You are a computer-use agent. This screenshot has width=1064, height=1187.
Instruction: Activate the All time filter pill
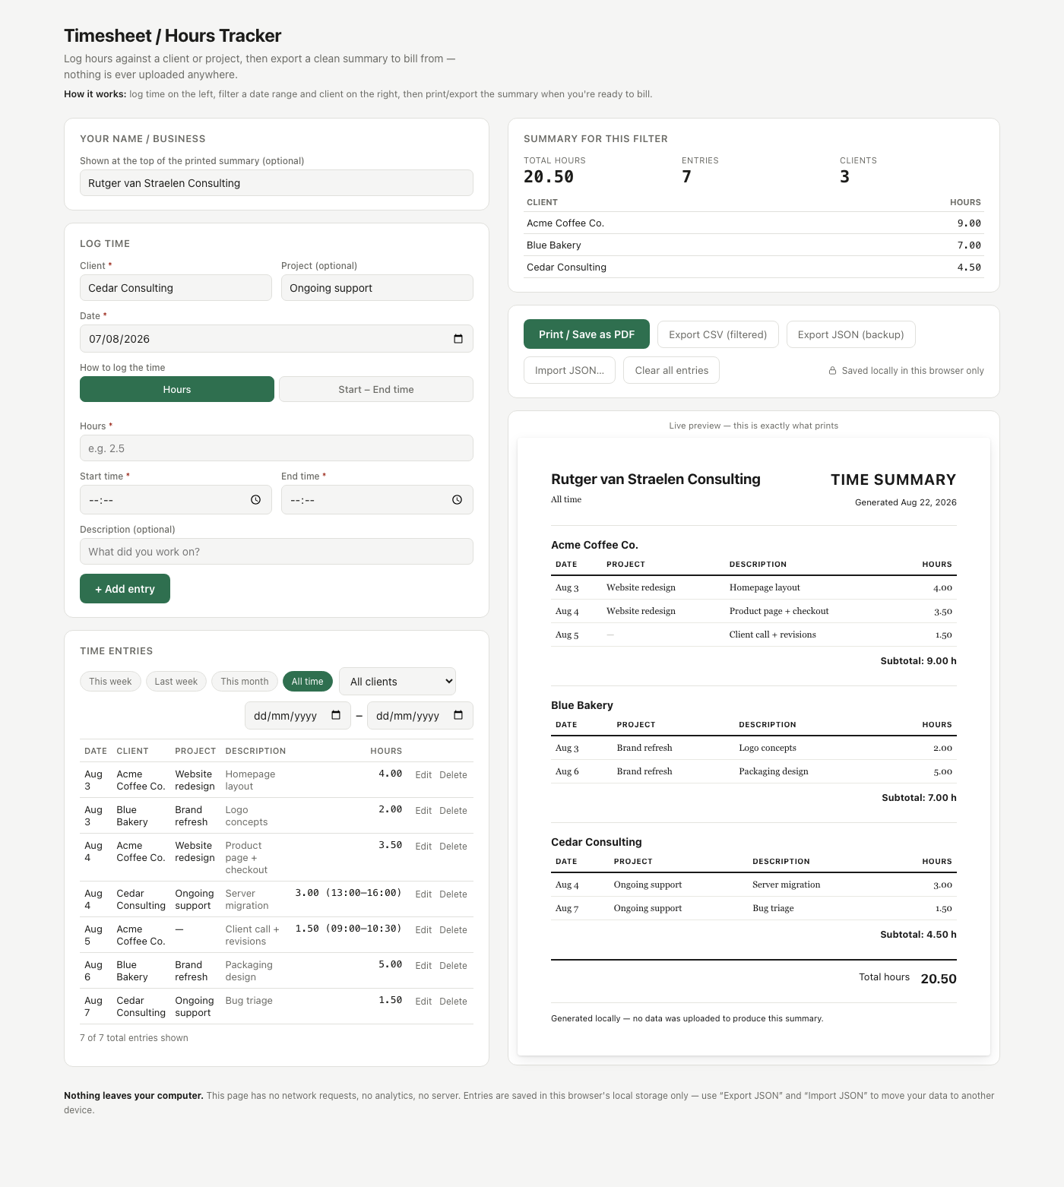tap(307, 682)
